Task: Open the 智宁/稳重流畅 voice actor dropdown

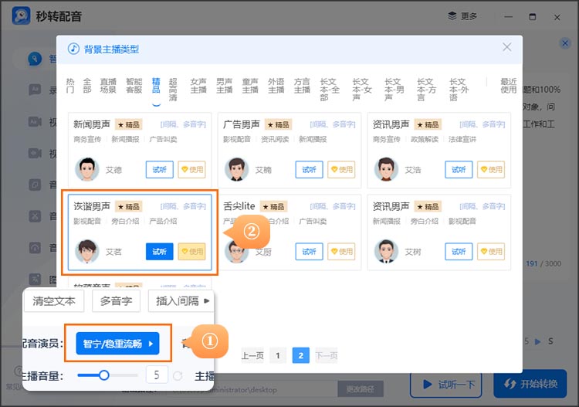Action: click(117, 344)
